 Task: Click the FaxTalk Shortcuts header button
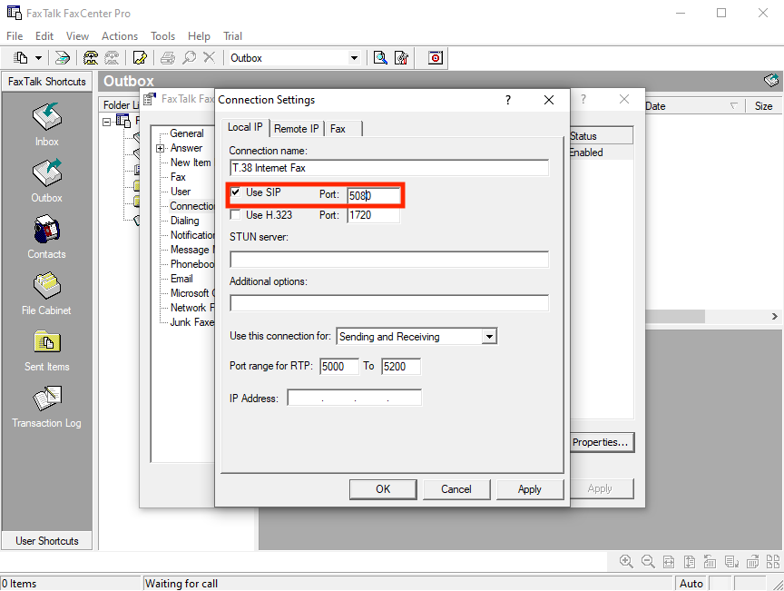[47, 82]
